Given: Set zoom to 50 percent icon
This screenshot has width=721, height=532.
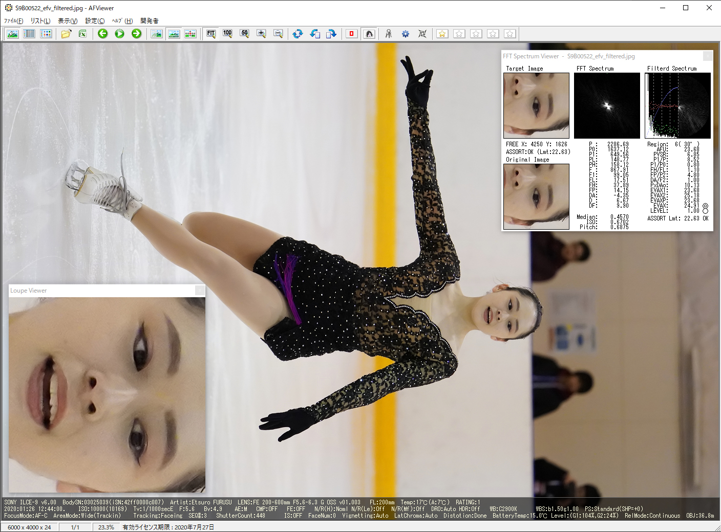Looking at the screenshot, I should point(244,34).
